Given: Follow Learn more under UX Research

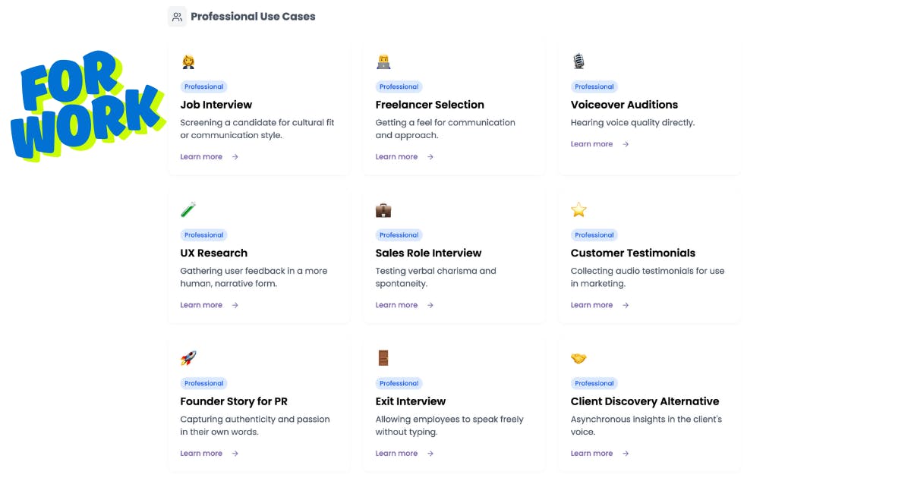Looking at the screenshot, I should pos(201,305).
